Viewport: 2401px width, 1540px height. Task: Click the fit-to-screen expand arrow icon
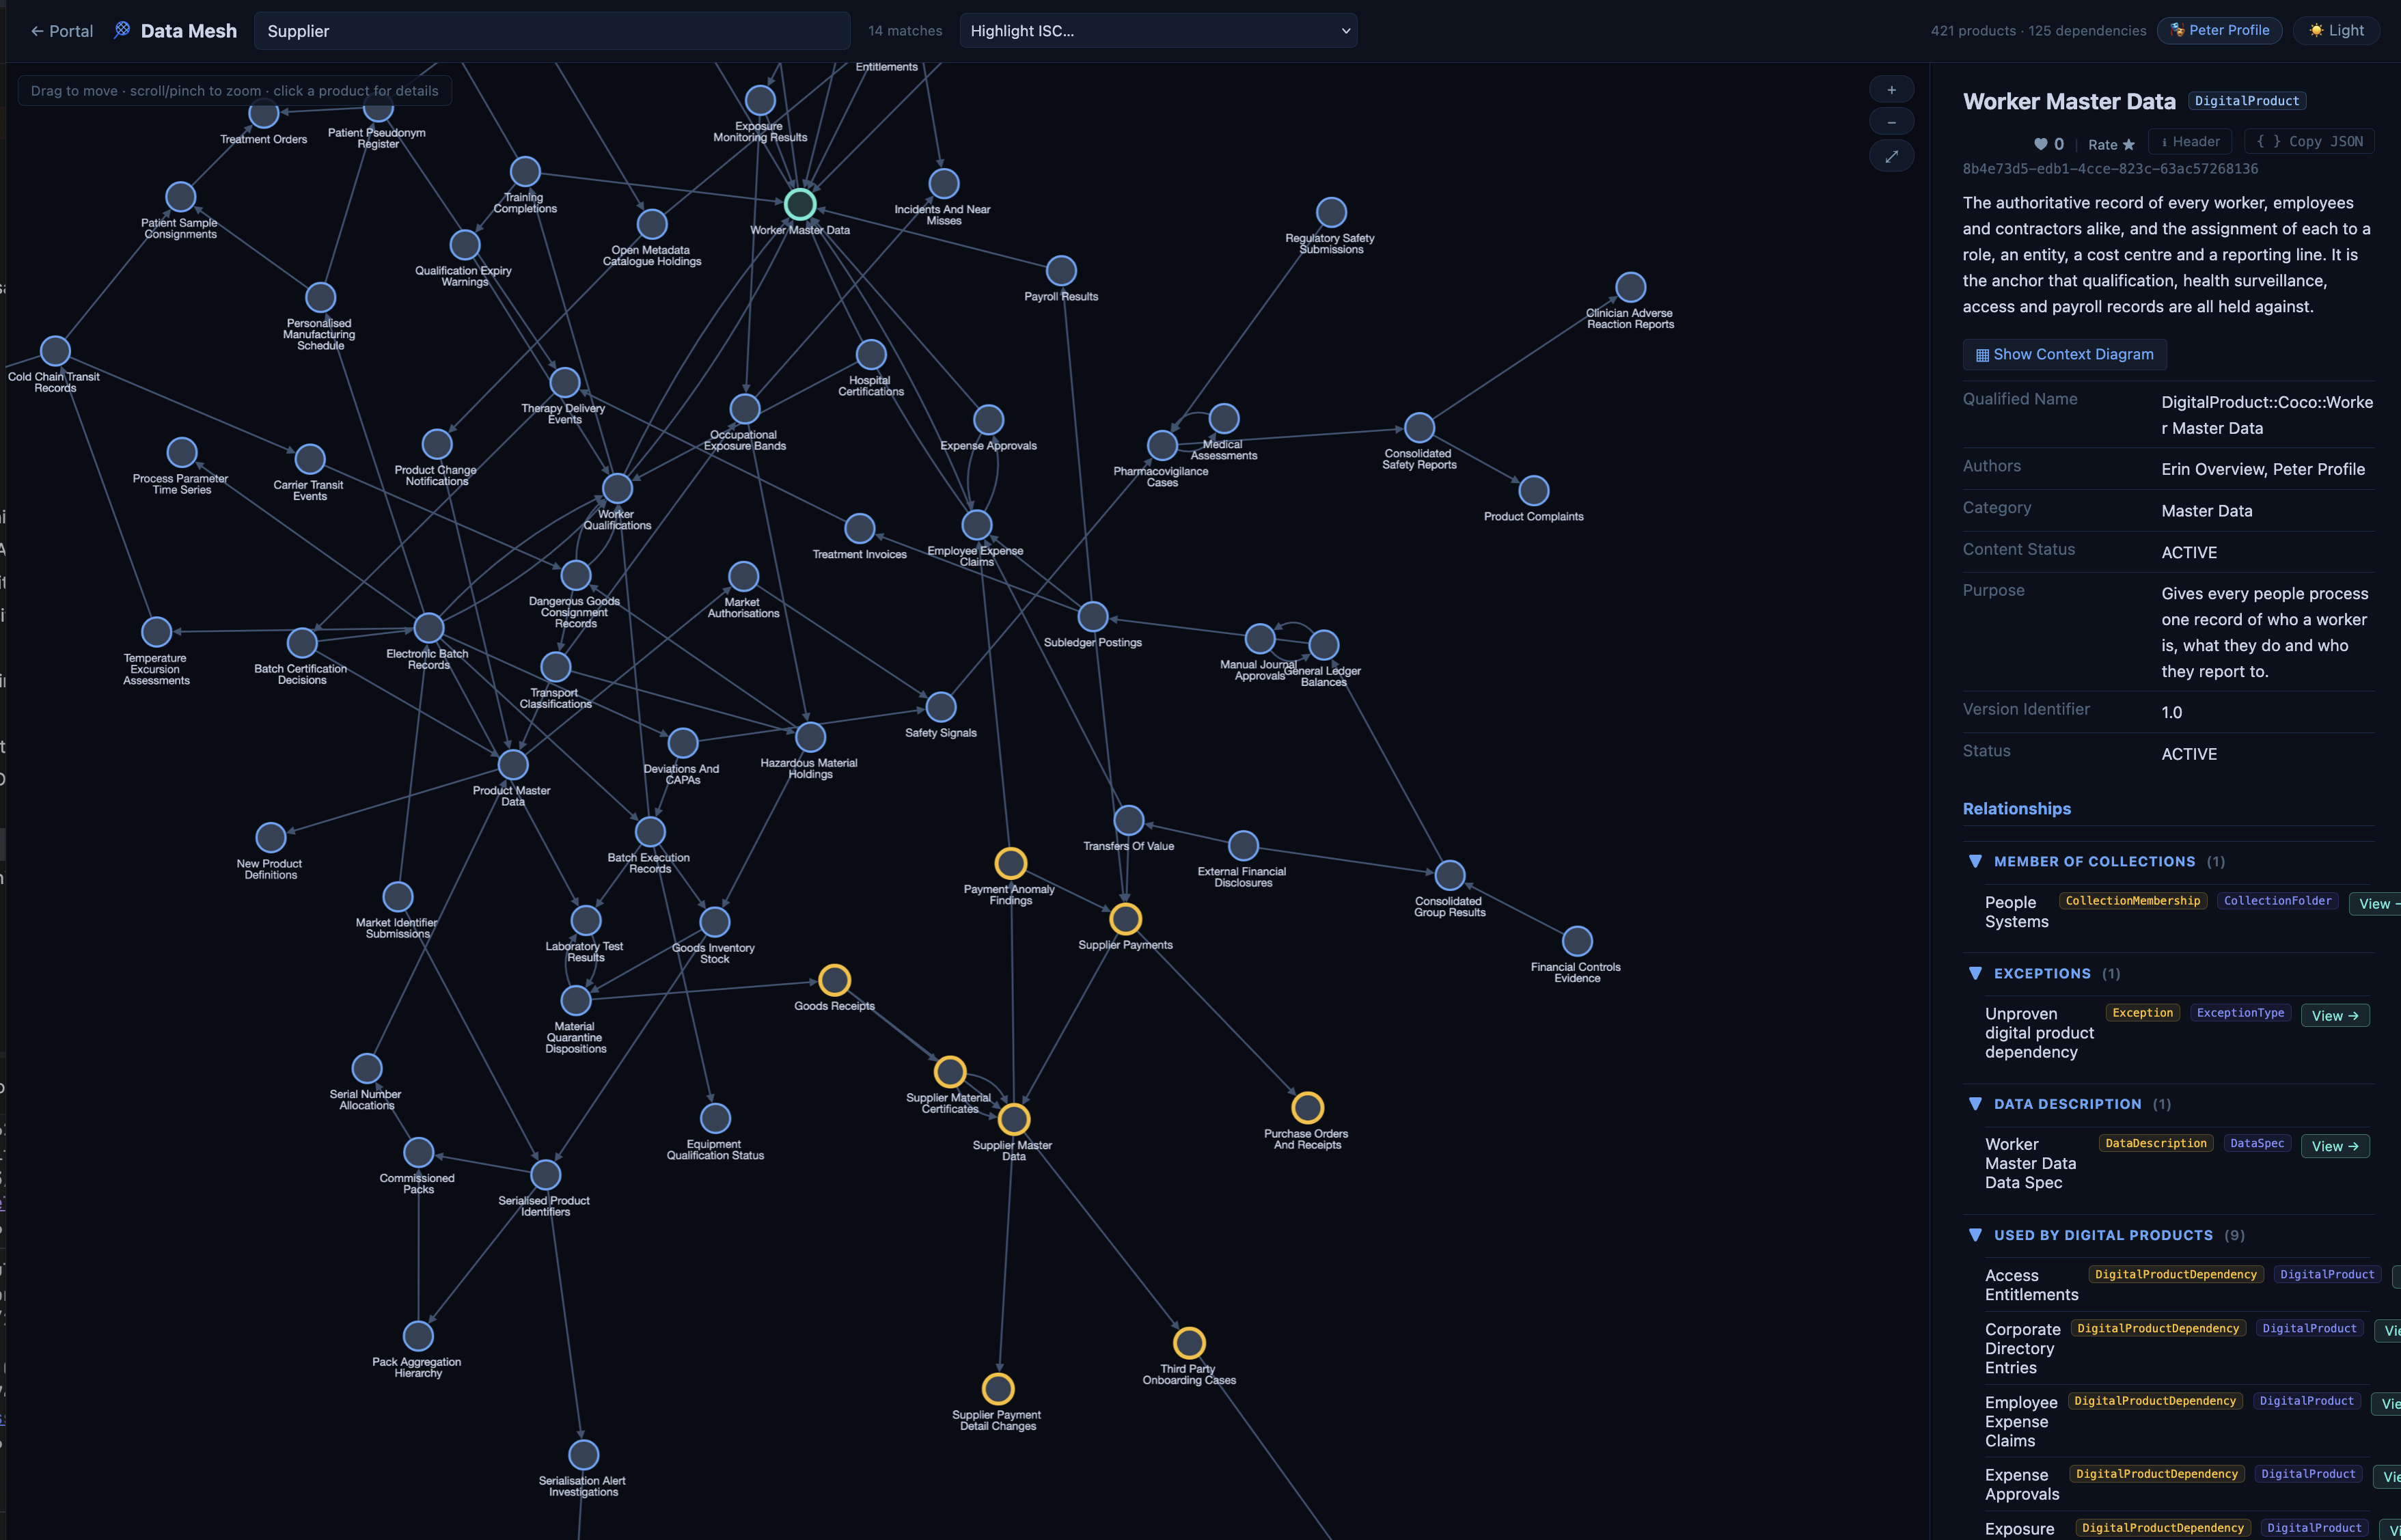[x=1891, y=156]
